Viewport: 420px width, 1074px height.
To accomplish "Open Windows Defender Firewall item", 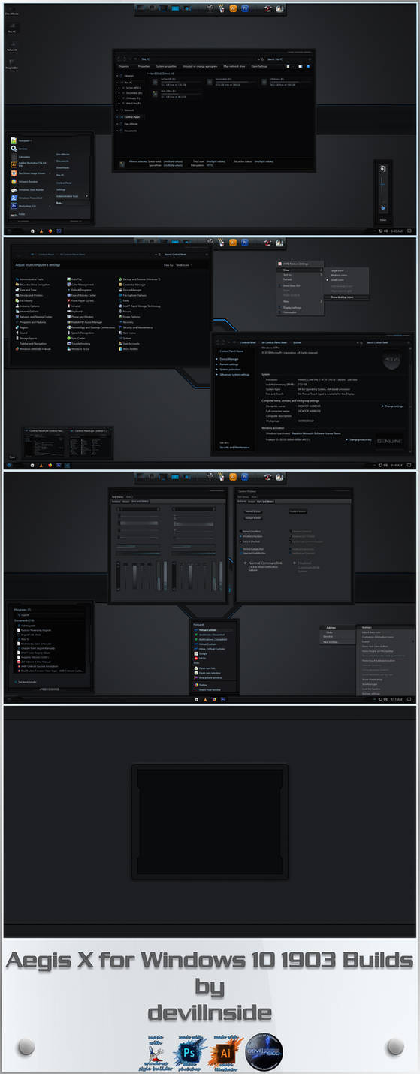I will click(x=34, y=348).
